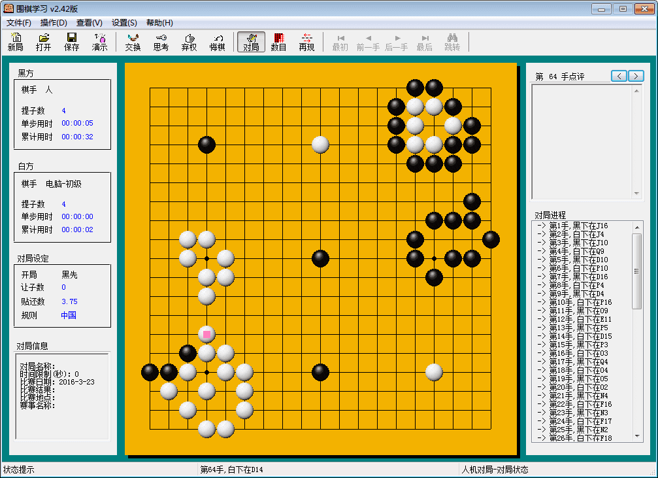
Task: Open a saved game with the 打开 icon
Action: (x=43, y=41)
